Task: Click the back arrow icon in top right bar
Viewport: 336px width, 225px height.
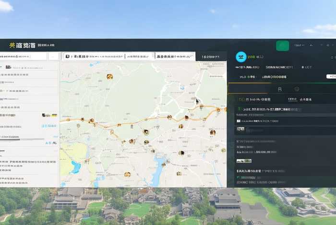Action: coord(311,45)
